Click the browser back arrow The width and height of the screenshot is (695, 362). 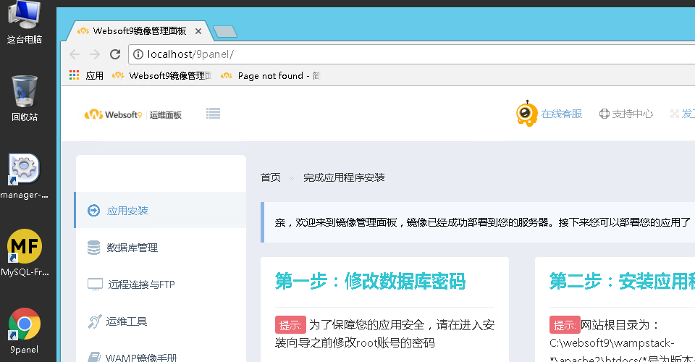click(75, 54)
